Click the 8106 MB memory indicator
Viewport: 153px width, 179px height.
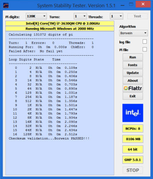click(133, 139)
